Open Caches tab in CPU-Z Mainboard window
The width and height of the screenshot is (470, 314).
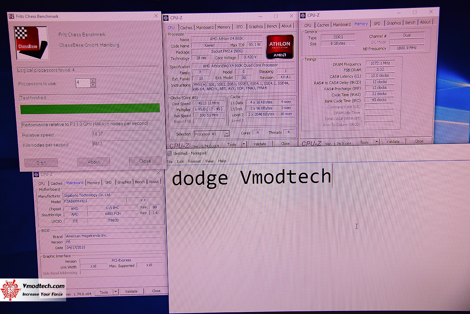[57, 183]
